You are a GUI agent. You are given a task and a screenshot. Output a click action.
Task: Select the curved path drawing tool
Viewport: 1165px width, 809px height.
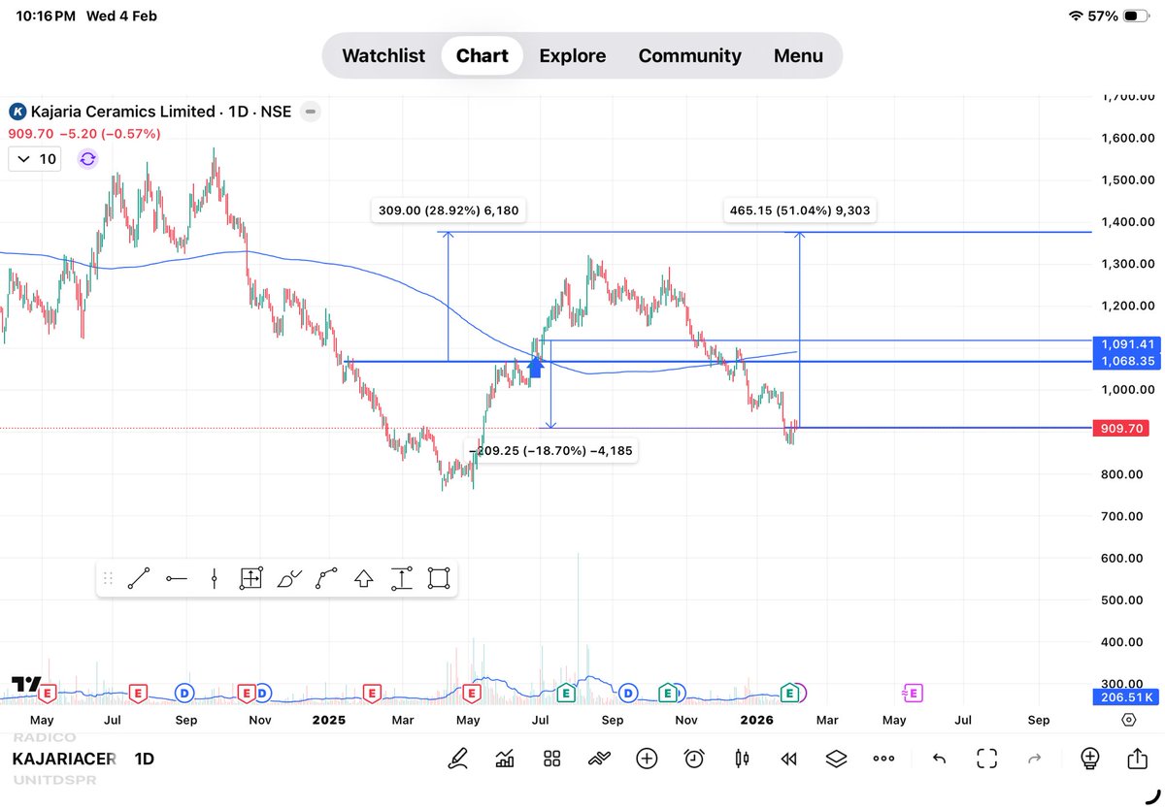[x=326, y=579]
